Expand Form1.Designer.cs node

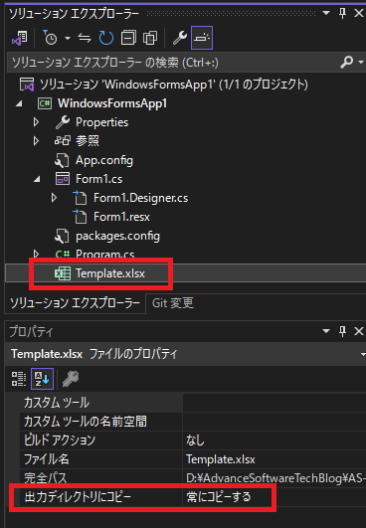click(54, 198)
